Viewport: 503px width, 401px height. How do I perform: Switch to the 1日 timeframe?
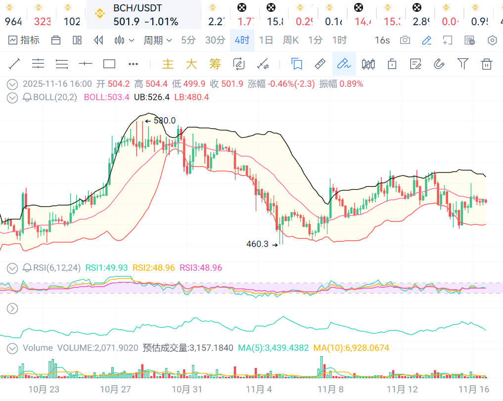[x=266, y=40]
